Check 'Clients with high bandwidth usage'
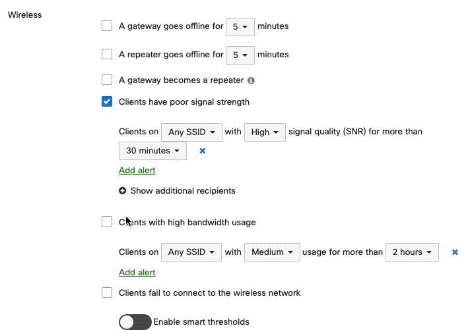 [x=107, y=222]
